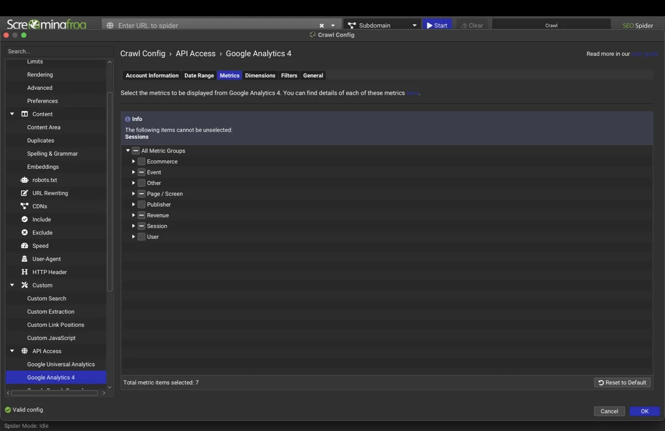665x431 pixels.
Task: Click the sidebar horizontal scrollbar
Action: tap(54, 393)
